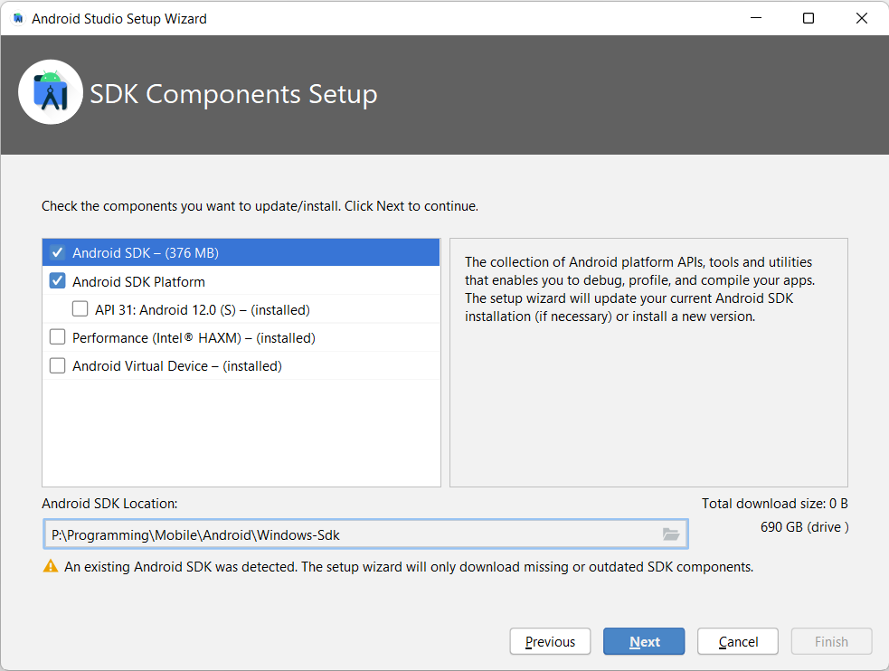Open the folder browser for SDK location
The width and height of the screenshot is (889, 671).
(670, 534)
